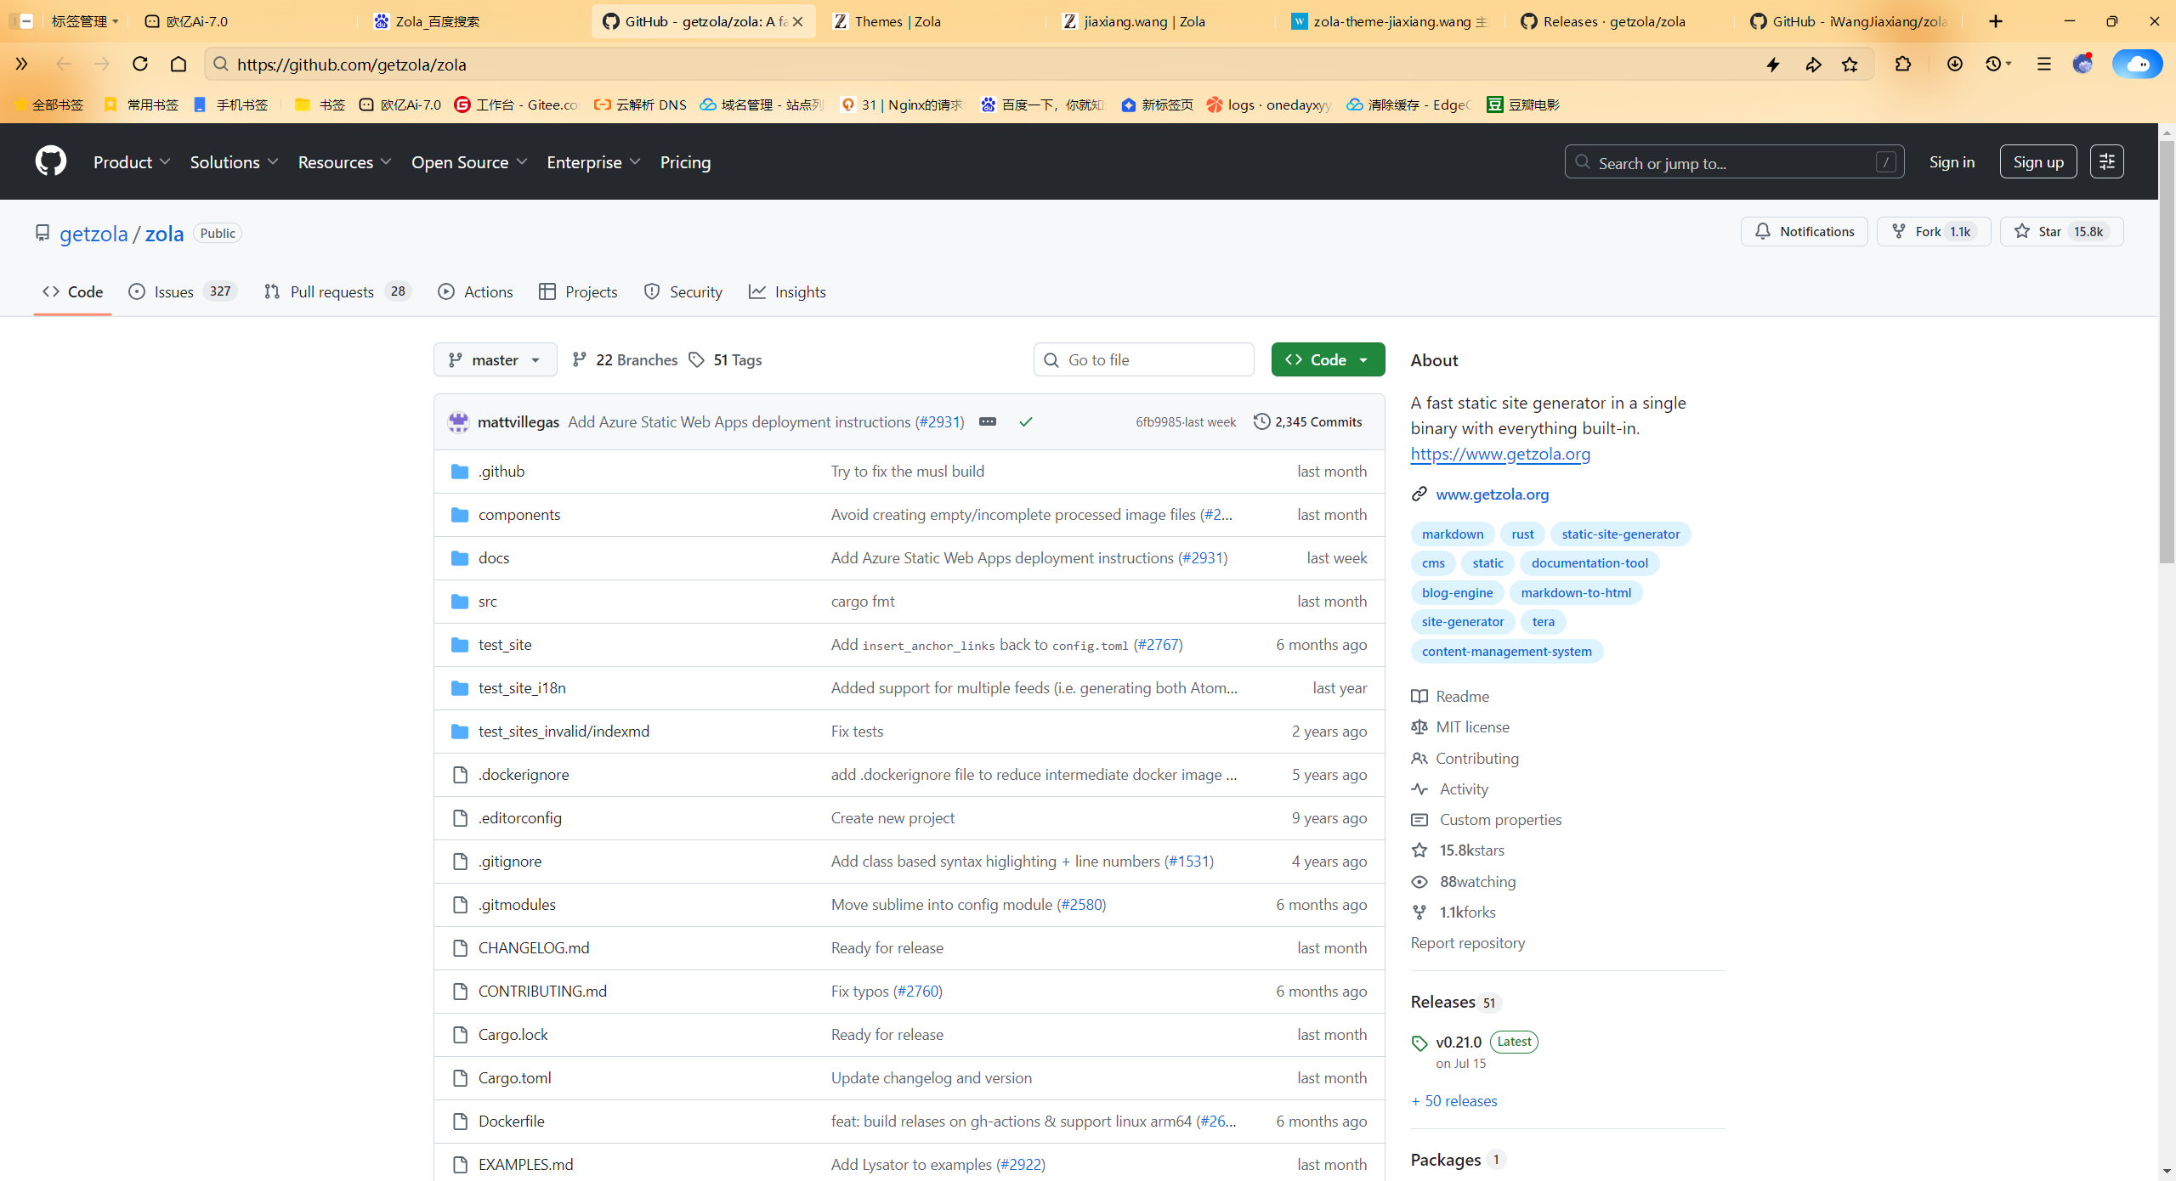Select the rust topic tag

coord(1522,534)
